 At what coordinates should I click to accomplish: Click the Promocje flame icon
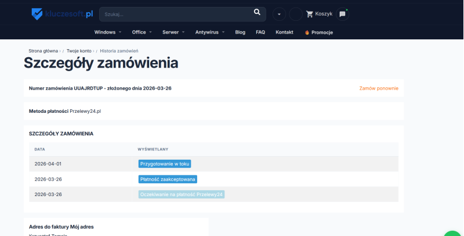(x=307, y=32)
